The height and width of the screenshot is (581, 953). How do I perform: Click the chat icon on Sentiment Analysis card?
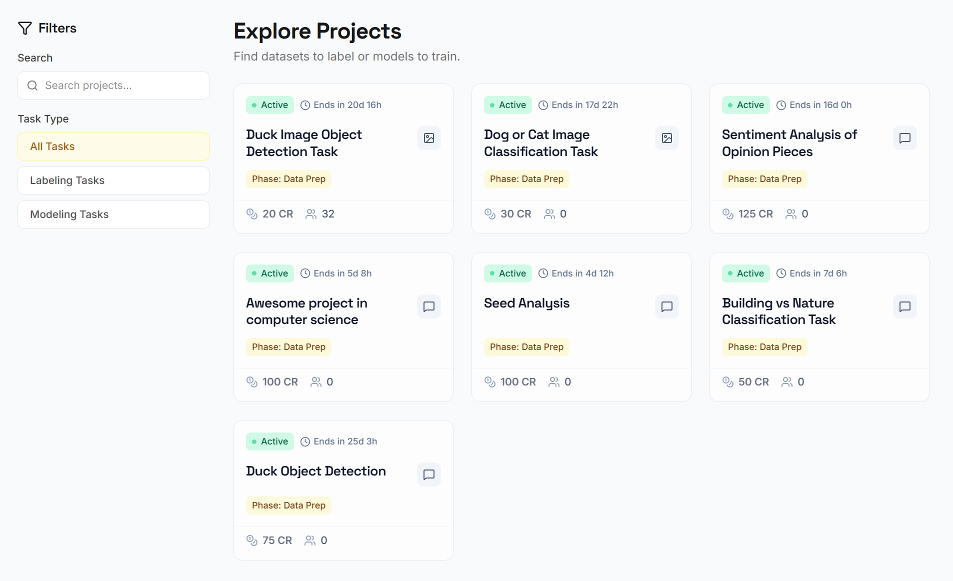(905, 138)
